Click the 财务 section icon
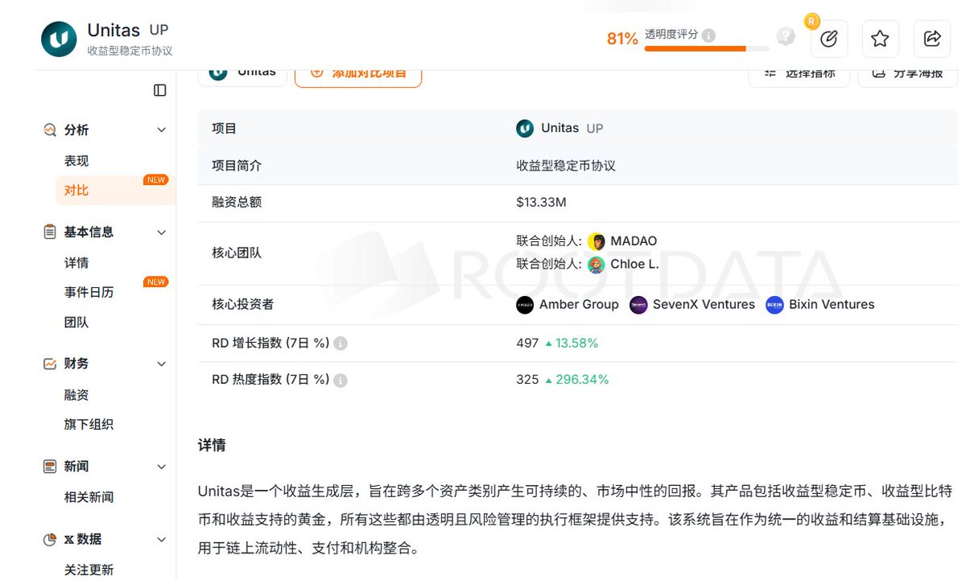 pos(50,364)
